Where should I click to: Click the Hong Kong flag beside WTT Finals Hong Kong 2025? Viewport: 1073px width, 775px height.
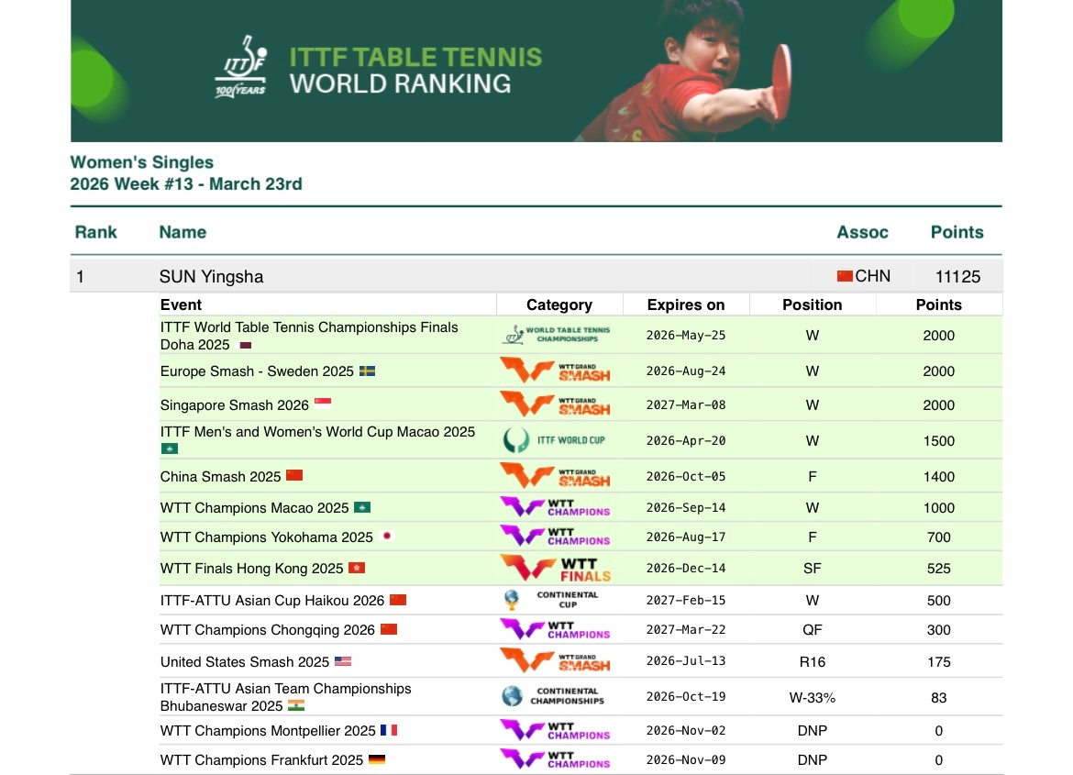point(357,568)
